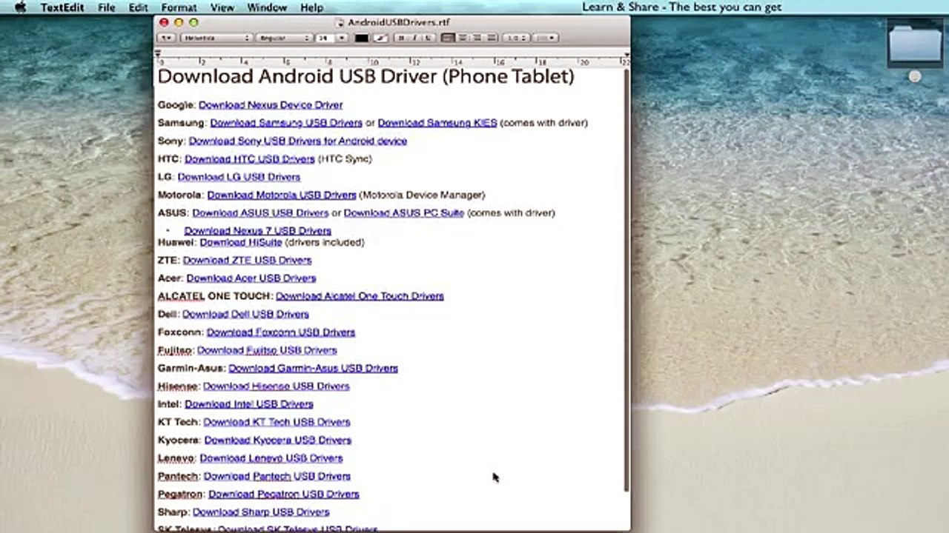Open the Edit menu
Screen dimensions: 949x533
point(138,7)
